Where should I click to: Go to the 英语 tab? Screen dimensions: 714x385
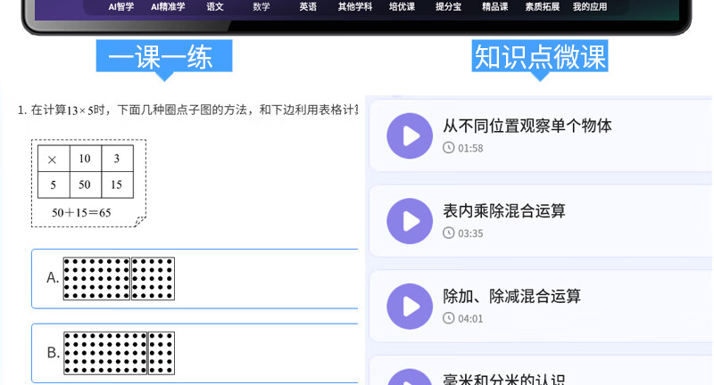(x=308, y=7)
